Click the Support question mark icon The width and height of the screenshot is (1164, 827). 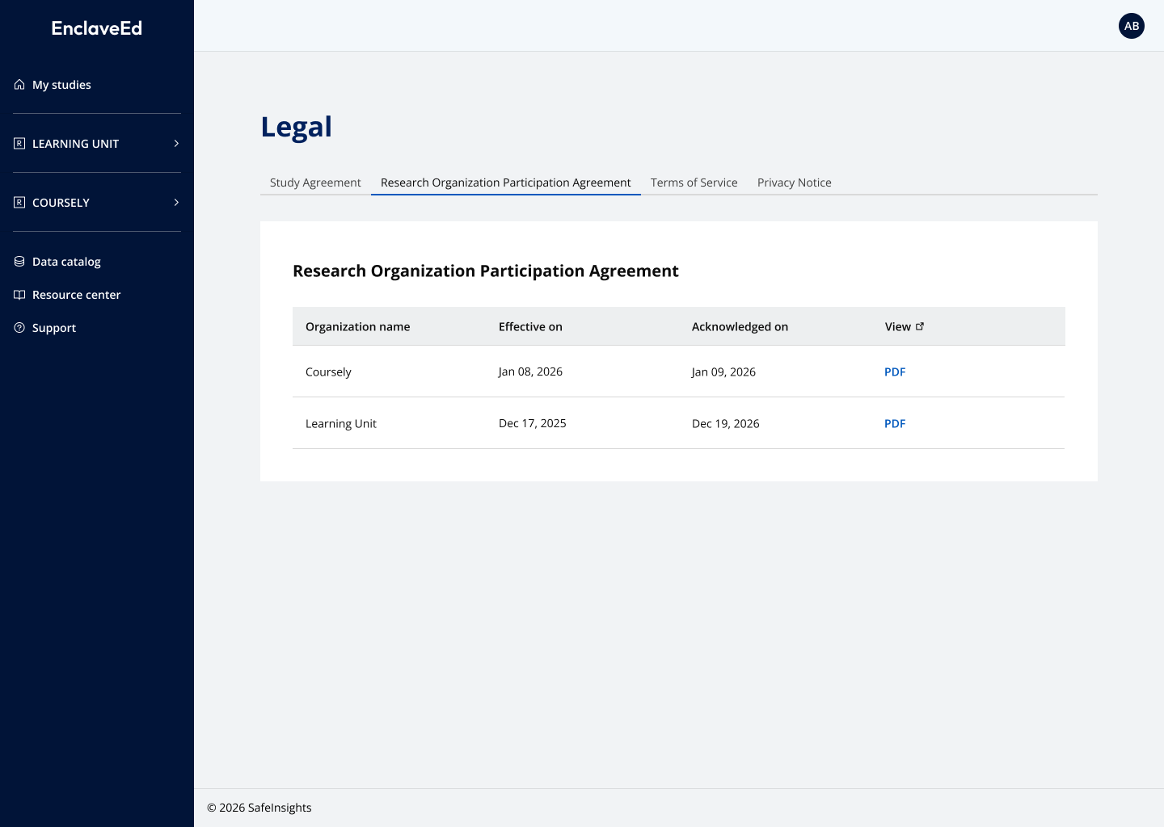[x=19, y=327]
